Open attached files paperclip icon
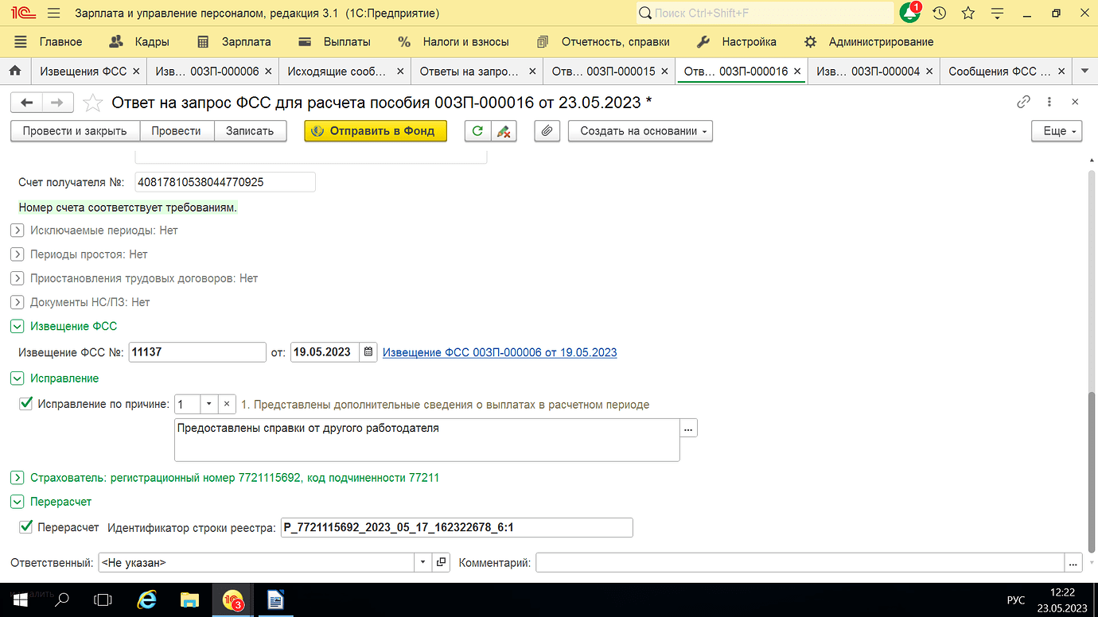This screenshot has width=1098, height=617. coord(547,131)
